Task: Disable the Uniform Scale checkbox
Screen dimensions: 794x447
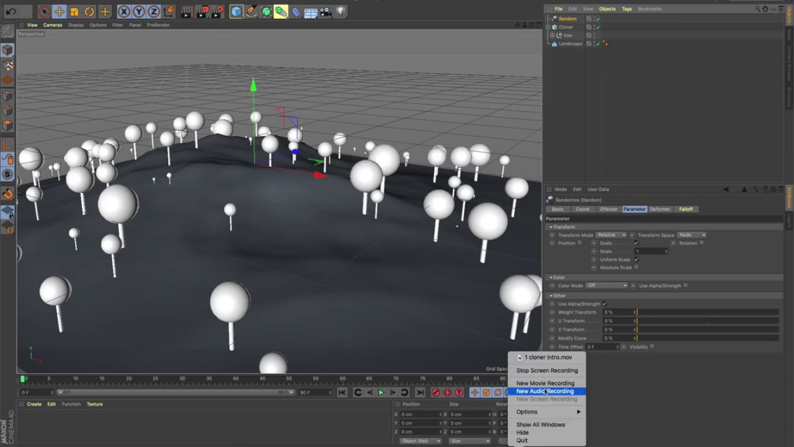Action: coord(636,260)
